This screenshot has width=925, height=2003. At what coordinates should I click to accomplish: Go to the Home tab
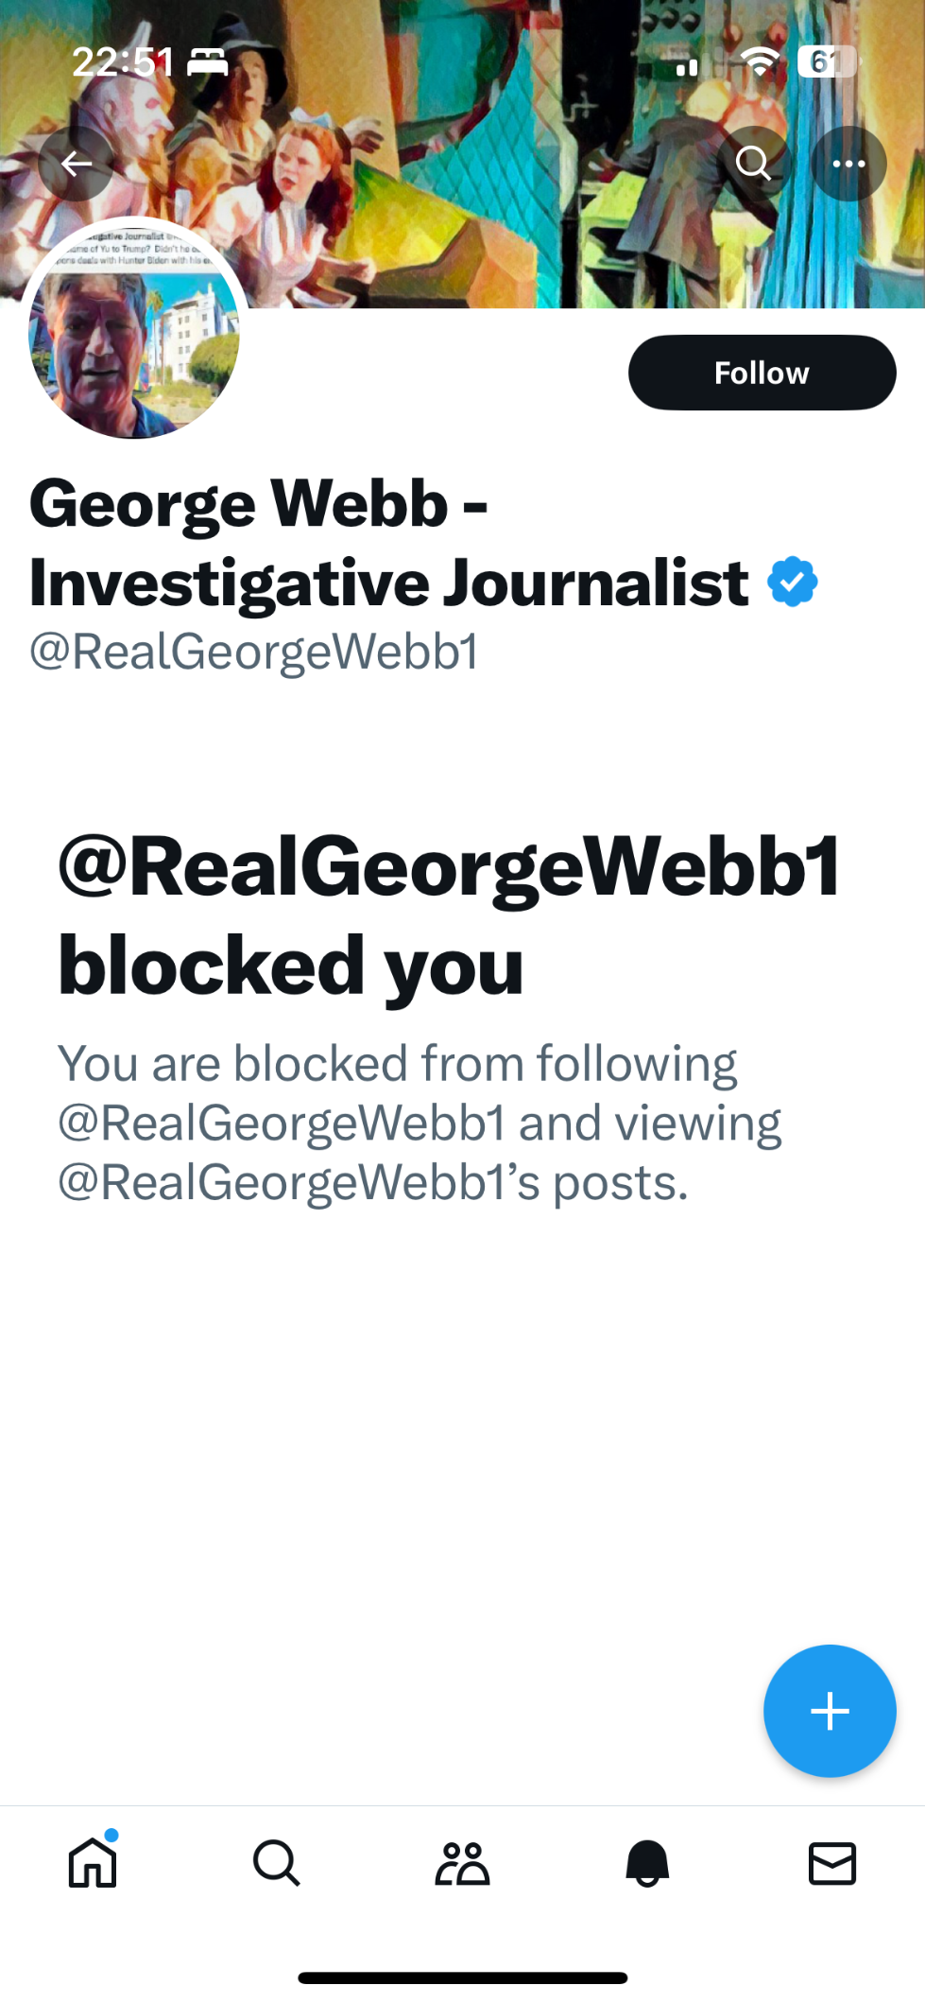click(x=93, y=1862)
